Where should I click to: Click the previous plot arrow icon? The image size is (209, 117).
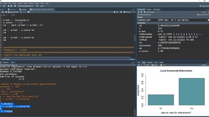pyautogui.click(x=138, y=65)
